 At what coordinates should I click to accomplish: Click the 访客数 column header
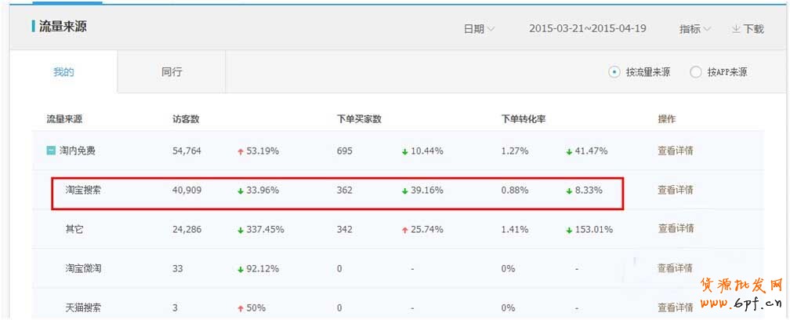(186, 119)
